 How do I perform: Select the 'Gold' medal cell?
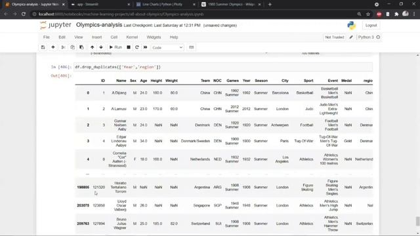click(x=348, y=141)
